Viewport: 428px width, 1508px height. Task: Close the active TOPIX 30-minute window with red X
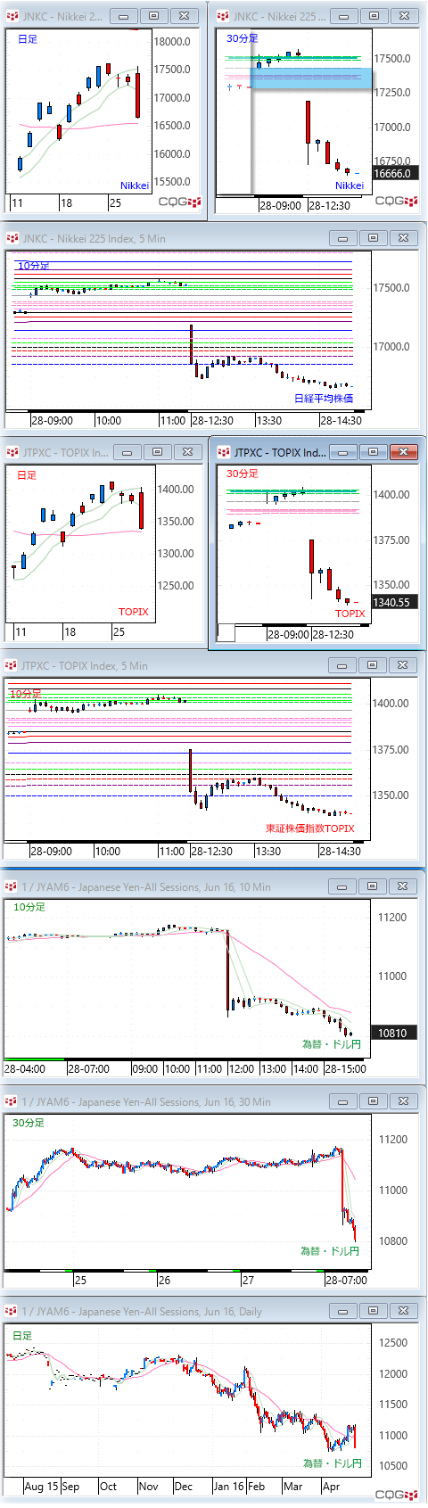tap(404, 452)
